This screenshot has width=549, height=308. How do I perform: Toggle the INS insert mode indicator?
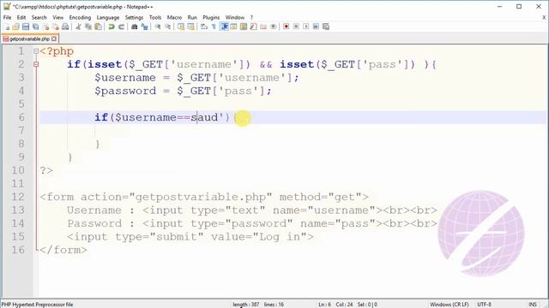click(533, 305)
